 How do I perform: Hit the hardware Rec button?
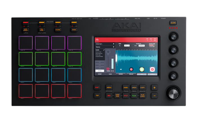click(x=109, y=95)
